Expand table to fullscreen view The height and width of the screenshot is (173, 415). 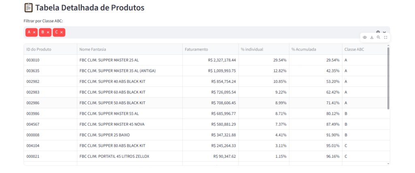[386, 38]
